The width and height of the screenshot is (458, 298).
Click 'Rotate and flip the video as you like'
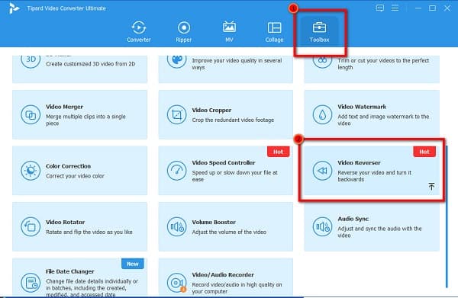tap(89, 232)
